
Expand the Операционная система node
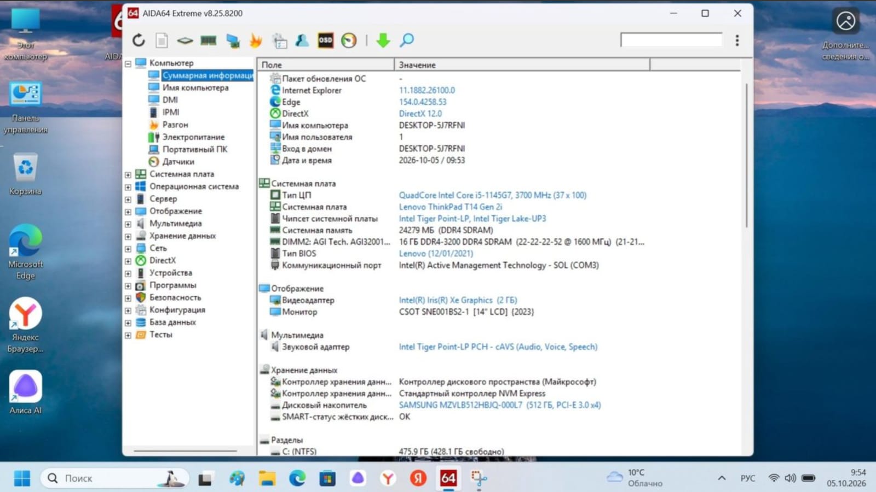click(128, 187)
